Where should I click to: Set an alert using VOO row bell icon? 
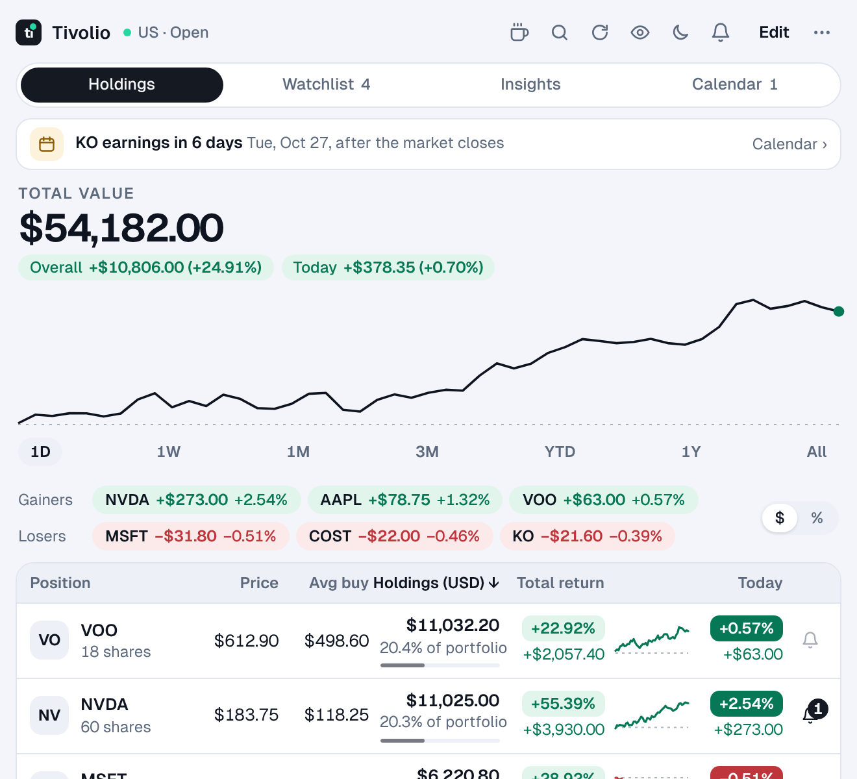(810, 640)
